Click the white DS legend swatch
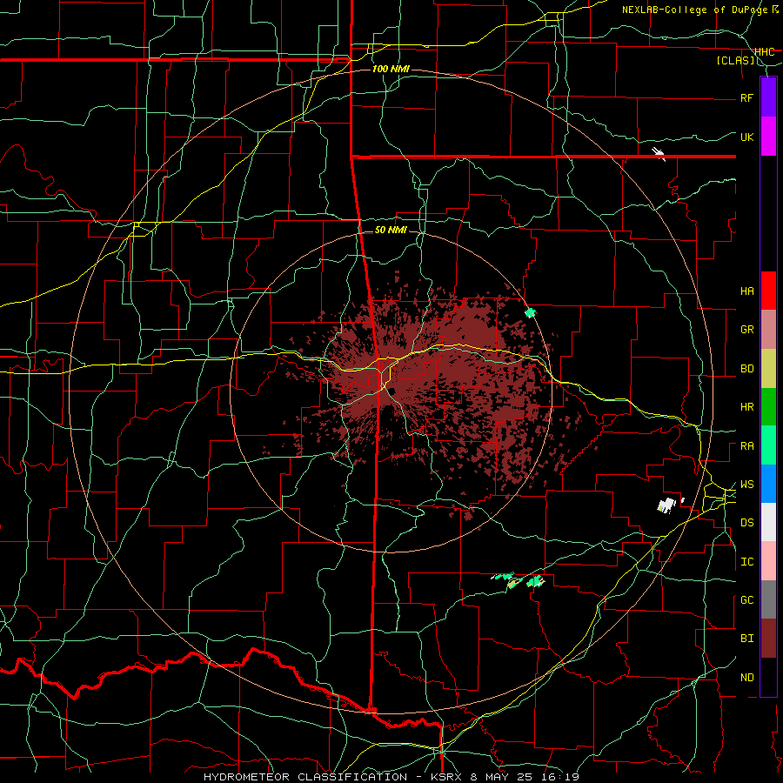Screen dimensions: 783x783 (x=768, y=522)
